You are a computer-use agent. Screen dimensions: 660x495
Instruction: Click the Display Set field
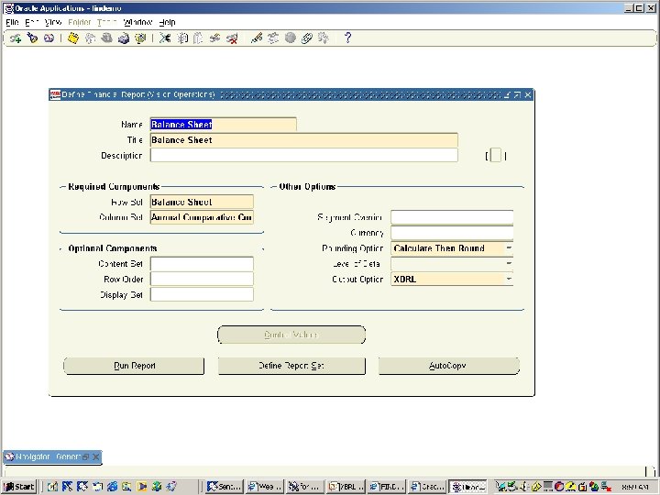coord(202,294)
